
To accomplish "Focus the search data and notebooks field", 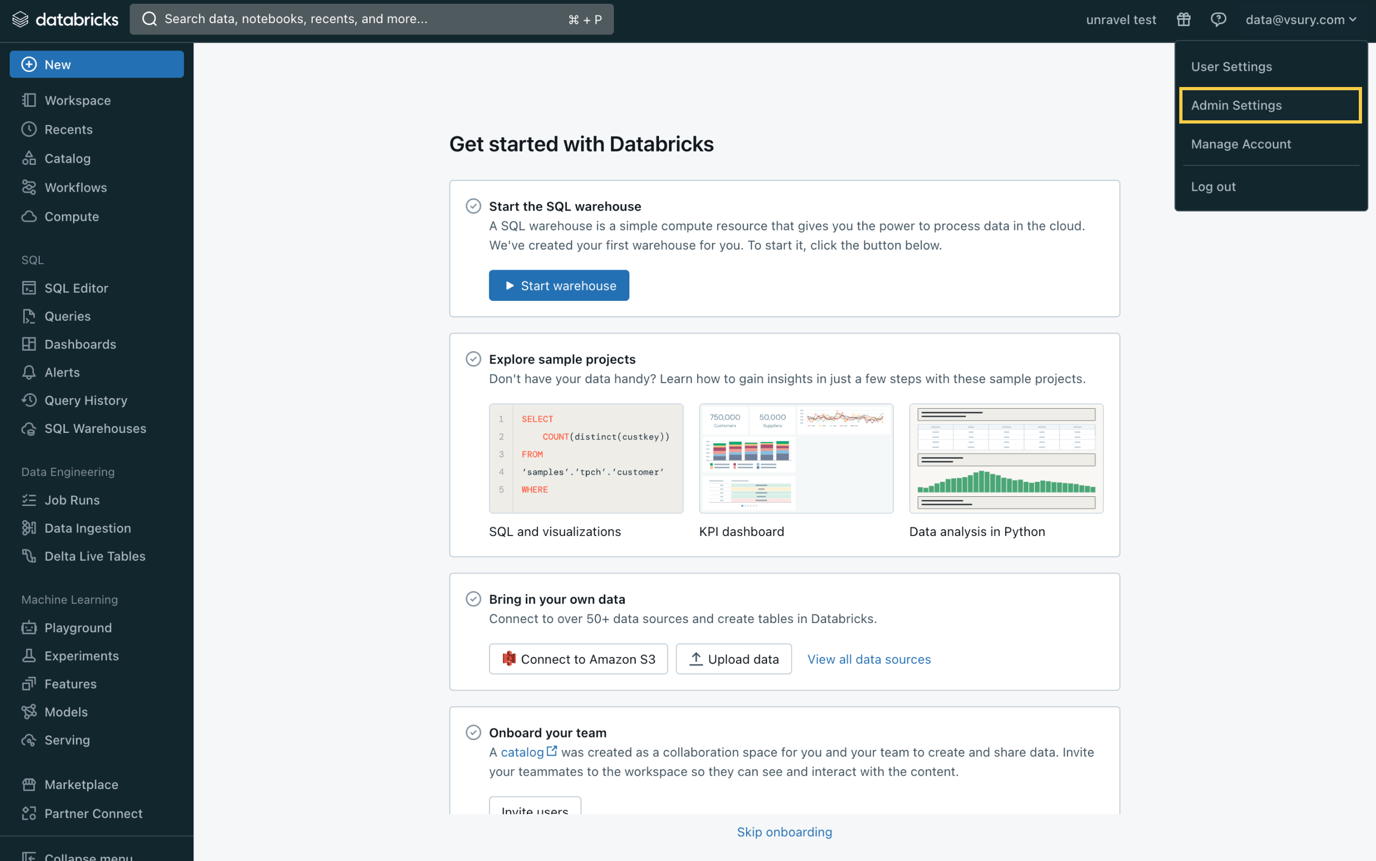I will click(x=371, y=19).
